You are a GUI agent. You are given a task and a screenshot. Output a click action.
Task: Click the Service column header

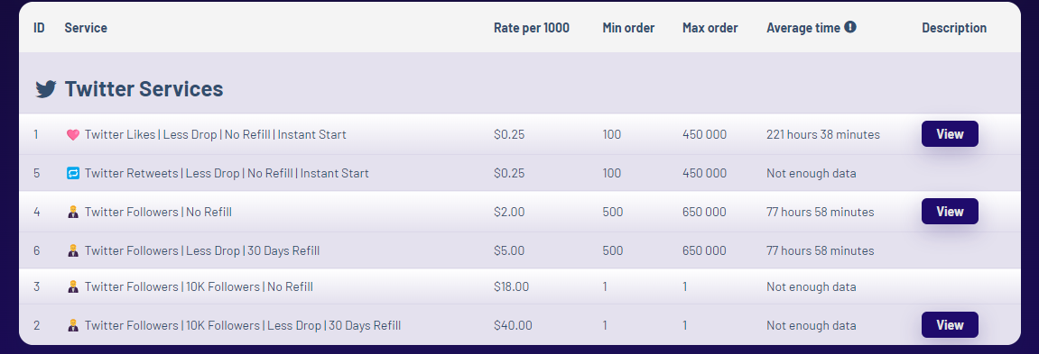(86, 28)
